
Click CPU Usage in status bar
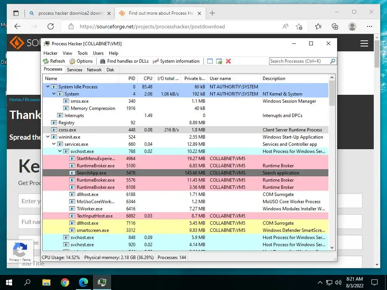point(61,258)
